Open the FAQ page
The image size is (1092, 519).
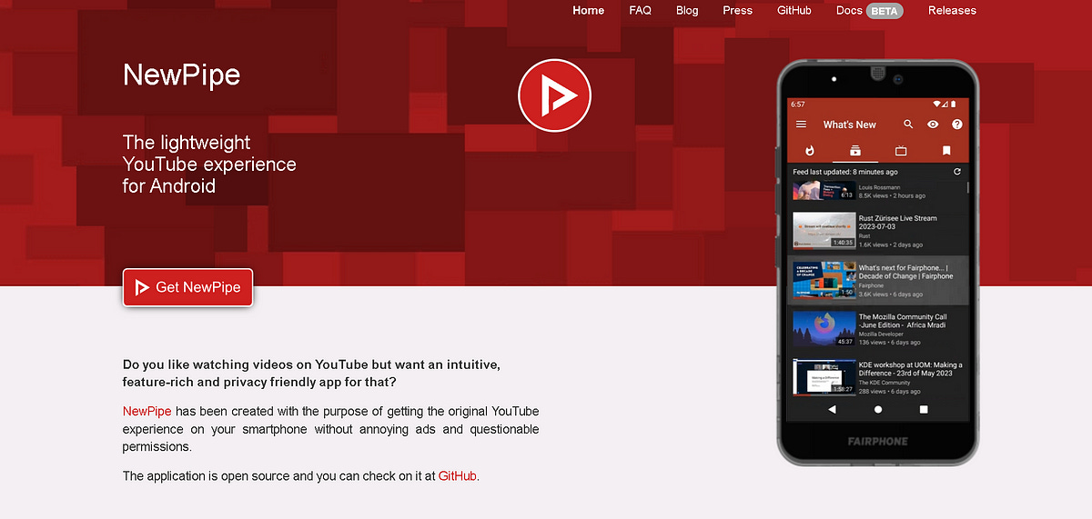641,11
